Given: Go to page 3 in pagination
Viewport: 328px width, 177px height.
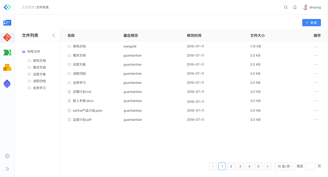Looking at the screenshot, I should pos(240,166).
